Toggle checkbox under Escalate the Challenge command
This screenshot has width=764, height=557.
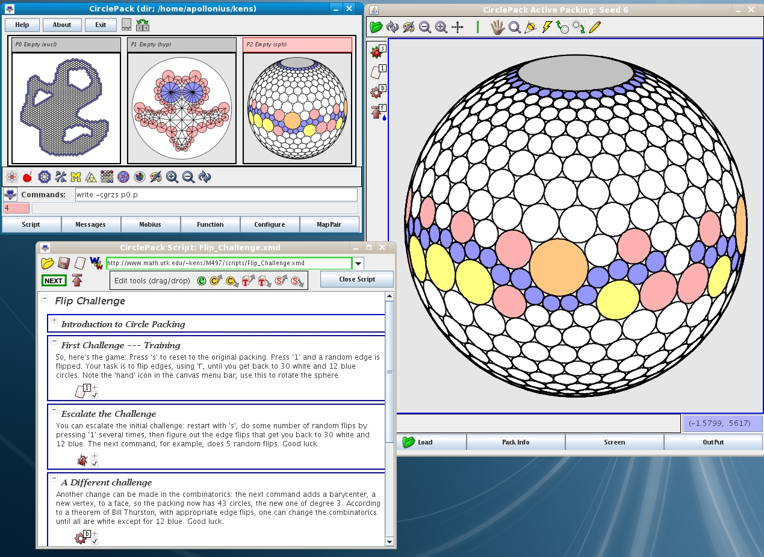point(95,464)
